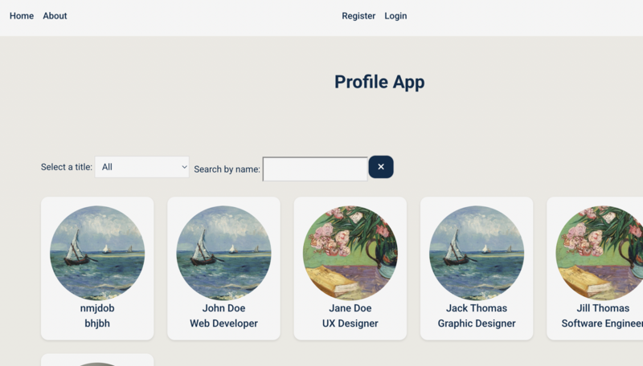
Task: Click John Doe's sailboat profile picture
Action: (x=224, y=253)
